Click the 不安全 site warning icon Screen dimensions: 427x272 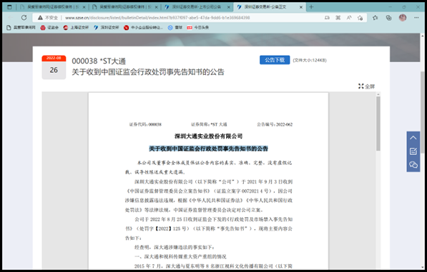(x=40, y=18)
